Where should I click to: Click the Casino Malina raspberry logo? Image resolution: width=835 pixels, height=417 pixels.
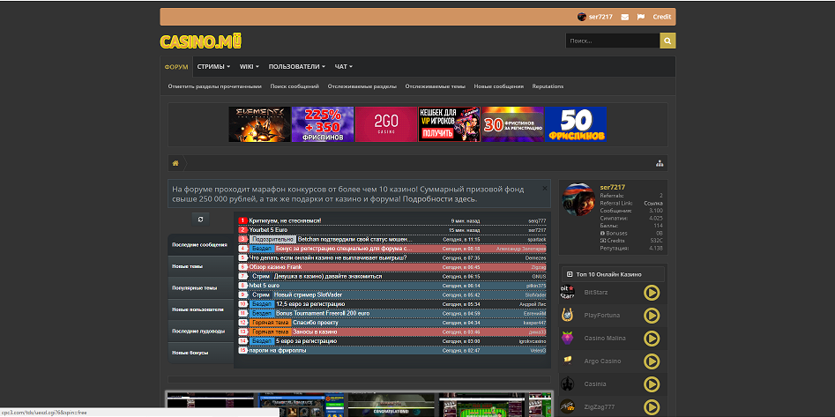tap(568, 339)
